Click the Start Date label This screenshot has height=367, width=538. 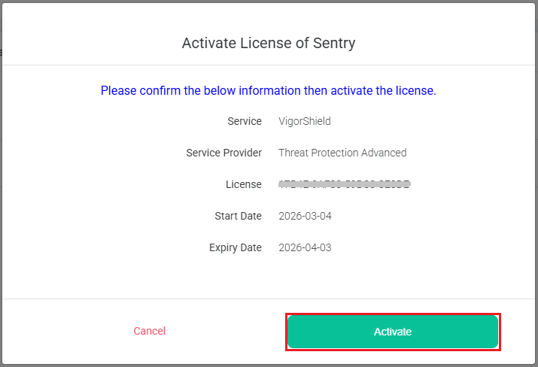(x=238, y=216)
